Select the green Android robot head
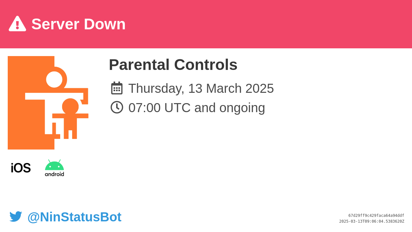Viewport: 412px width, 232px height. click(54, 165)
